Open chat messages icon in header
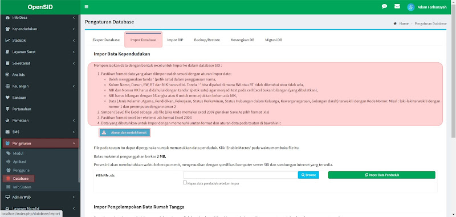Viewport: 456px width, 217px height. coord(384,6)
